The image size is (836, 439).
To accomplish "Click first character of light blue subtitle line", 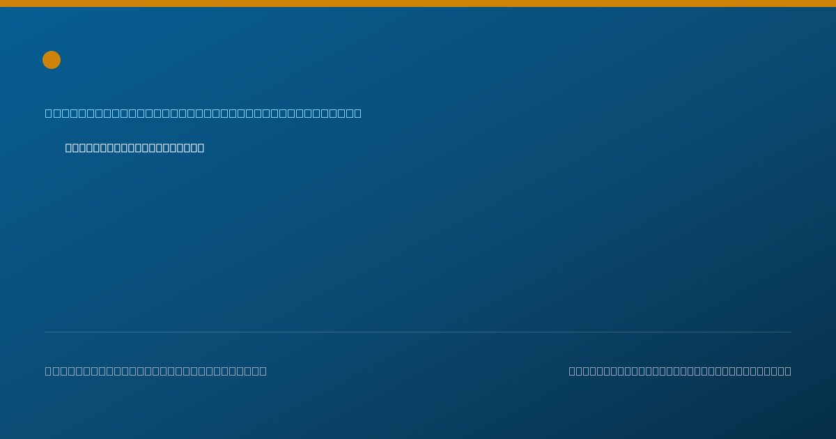I will [x=49, y=113].
